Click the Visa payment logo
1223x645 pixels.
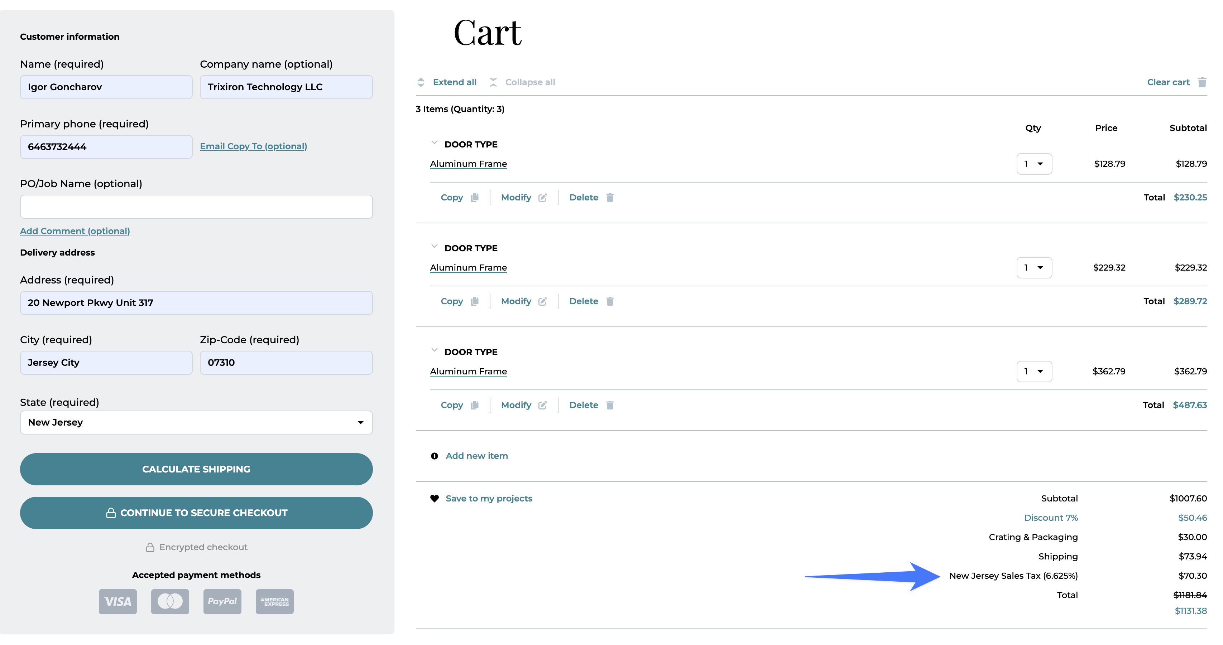pos(118,601)
